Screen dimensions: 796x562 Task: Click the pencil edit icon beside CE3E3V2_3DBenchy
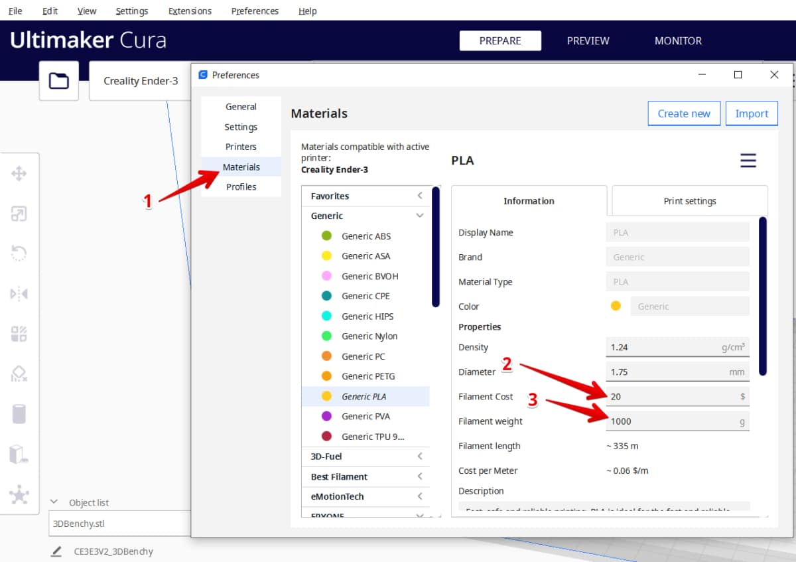(57, 551)
